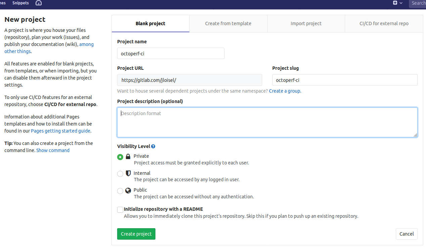The image size is (426, 247).
Task: Select the Internal visibility radio button
Action: [120, 174]
